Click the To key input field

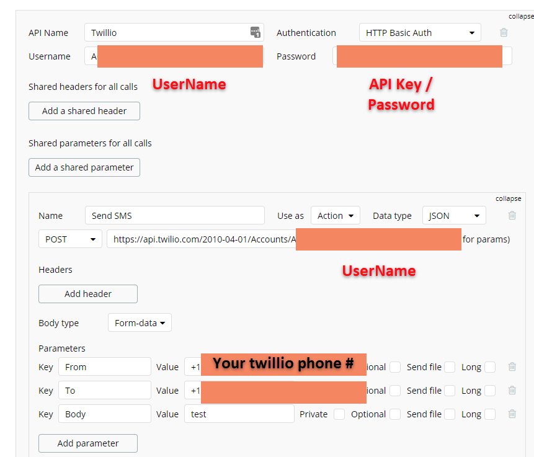coord(105,390)
